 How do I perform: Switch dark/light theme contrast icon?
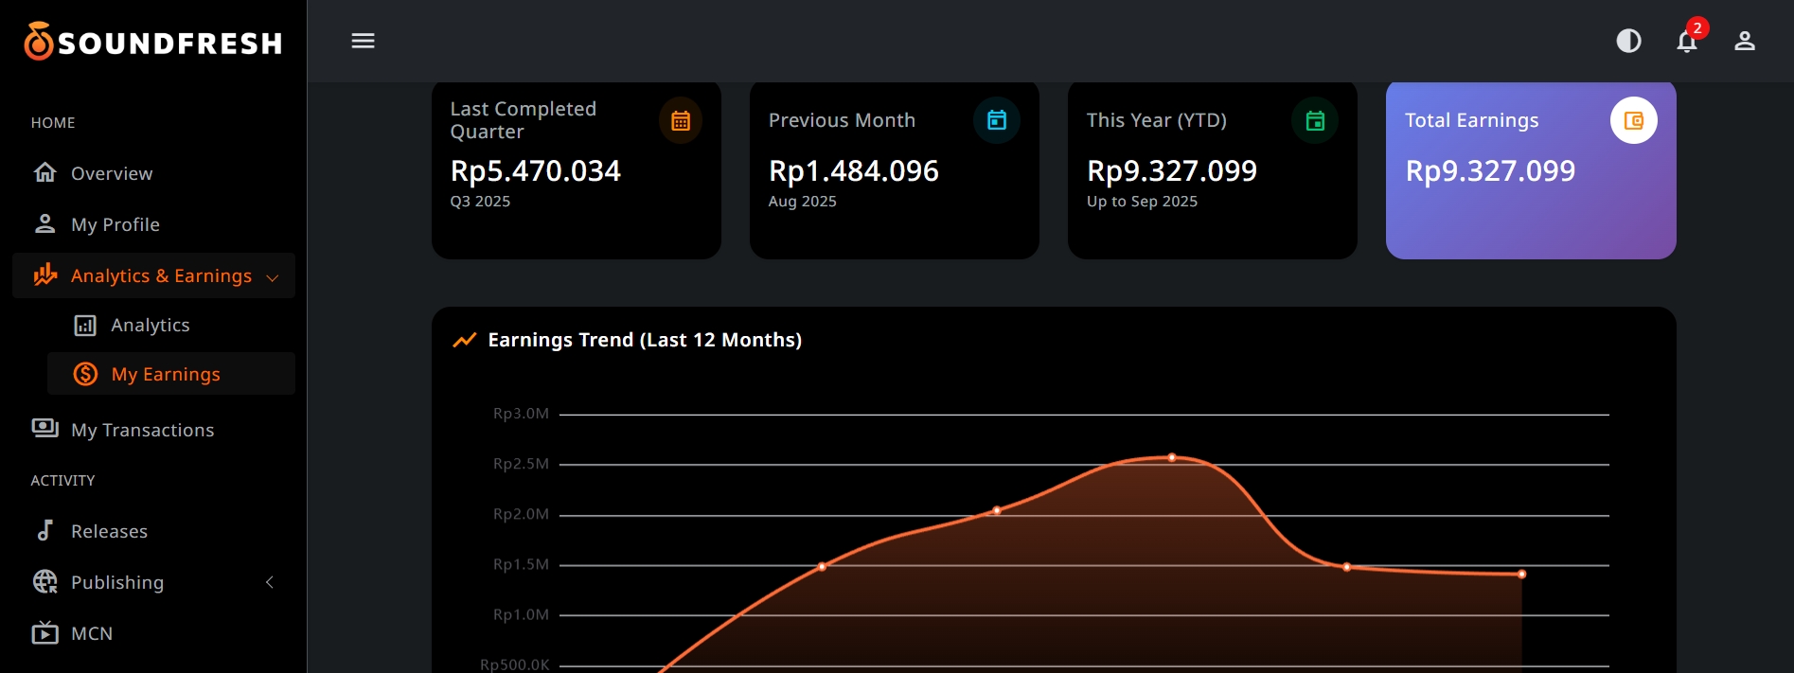[1628, 41]
